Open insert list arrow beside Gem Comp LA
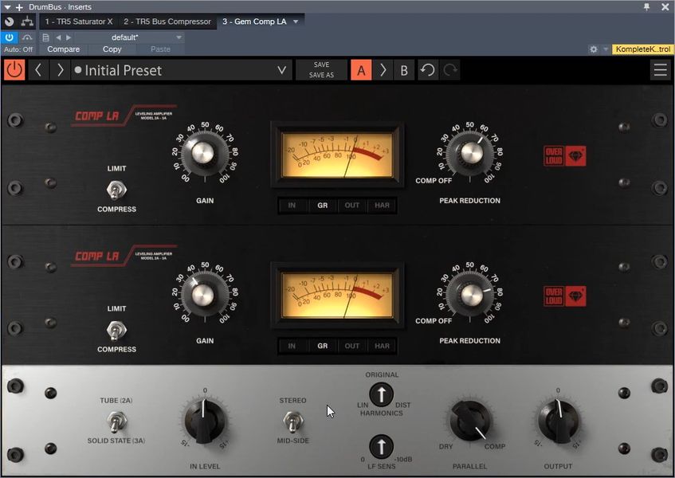 point(296,22)
